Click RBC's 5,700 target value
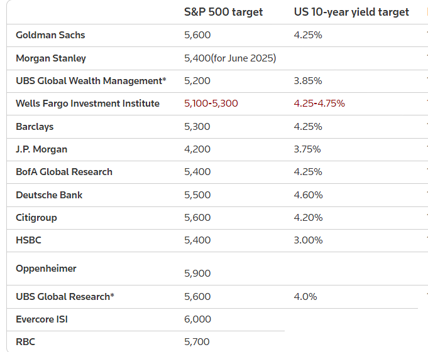Viewport: 428px width, 352px height. tap(197, 342)
